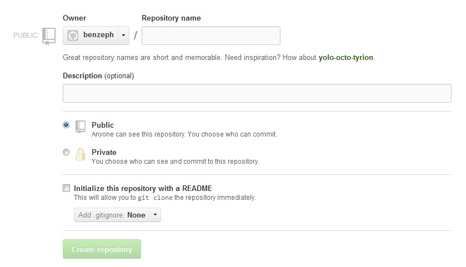This screenshot has height=267, width=466.
Task: Click the Initialize this repository label text
Action: pyautogui.click(x=143, y=188)
